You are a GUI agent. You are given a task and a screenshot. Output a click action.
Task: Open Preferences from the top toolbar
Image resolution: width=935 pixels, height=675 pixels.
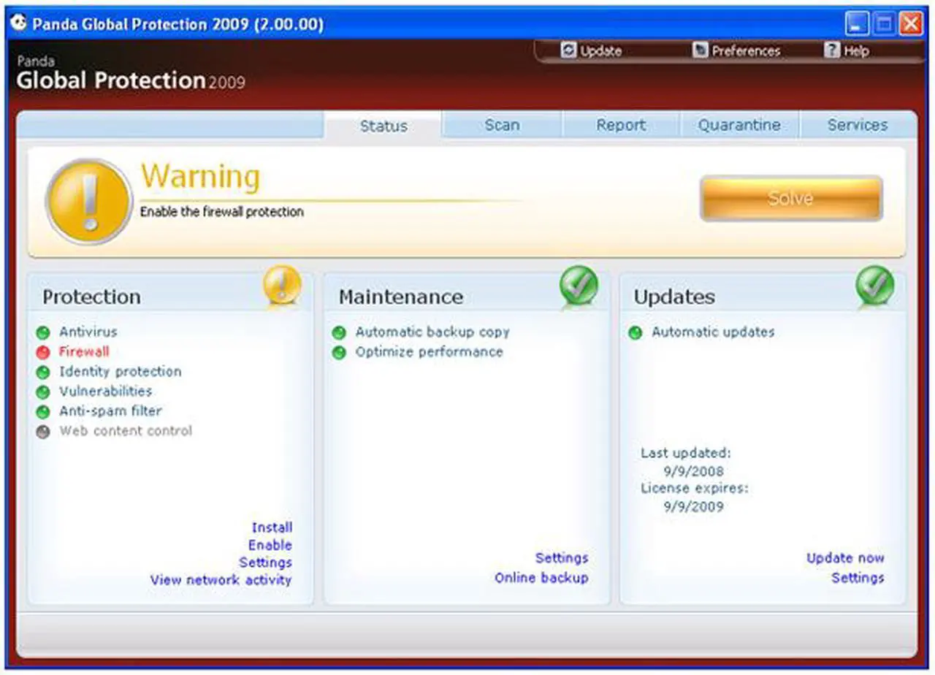click(x=746, y=51)
